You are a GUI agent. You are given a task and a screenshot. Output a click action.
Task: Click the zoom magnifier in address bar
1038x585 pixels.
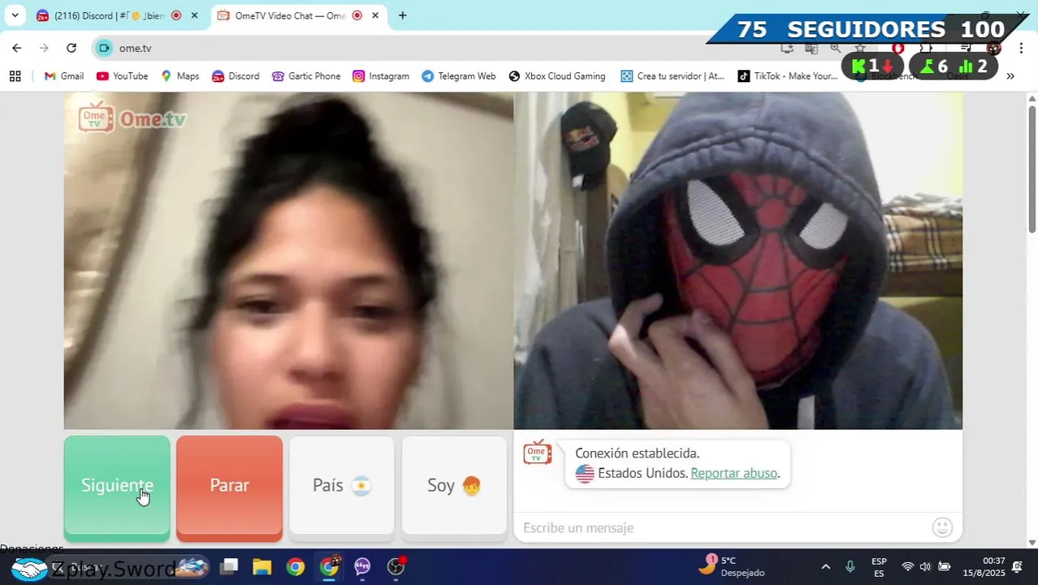coord(836,48)
